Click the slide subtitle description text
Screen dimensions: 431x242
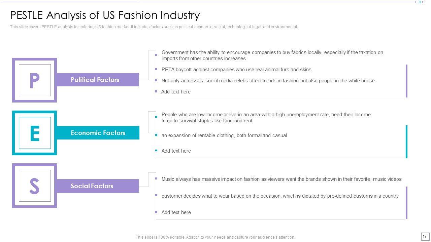[x=154, y=27]
